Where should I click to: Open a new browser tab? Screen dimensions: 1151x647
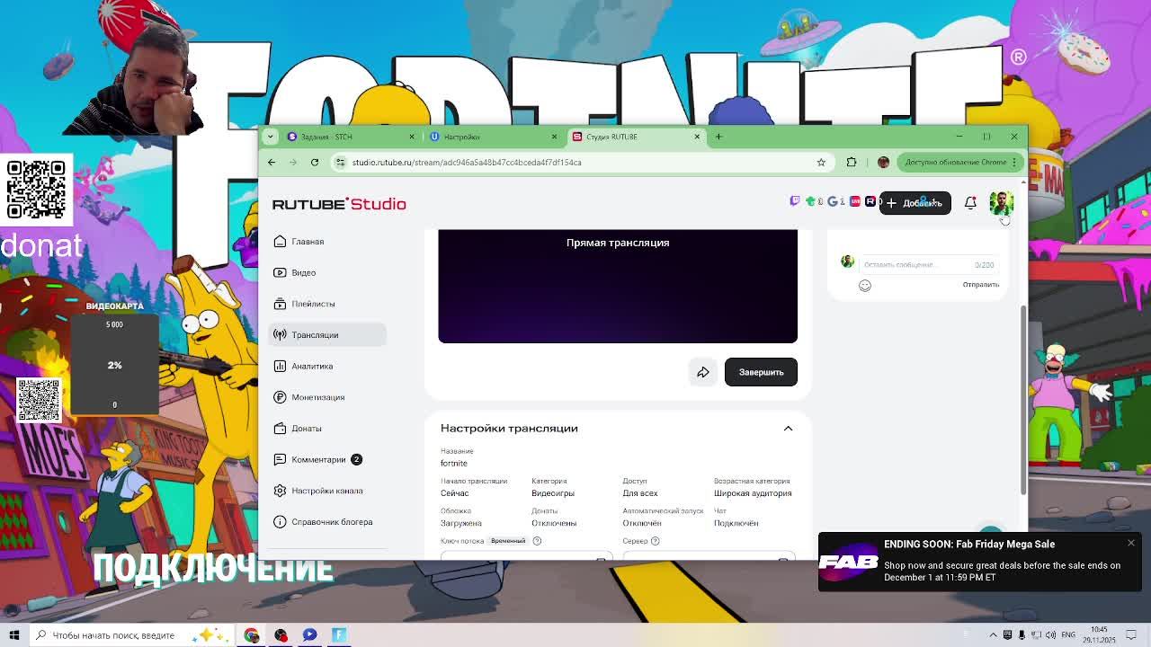pos(718,137)
